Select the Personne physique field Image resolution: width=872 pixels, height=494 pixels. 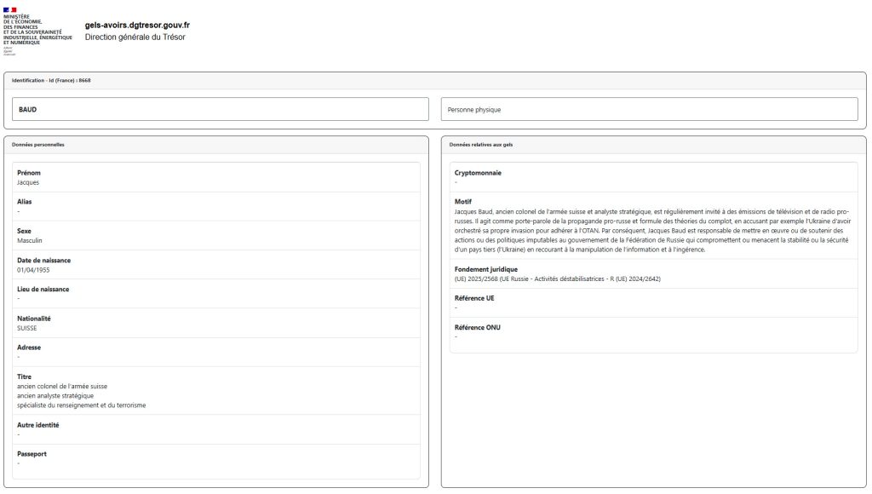click(x=649, y=110)
